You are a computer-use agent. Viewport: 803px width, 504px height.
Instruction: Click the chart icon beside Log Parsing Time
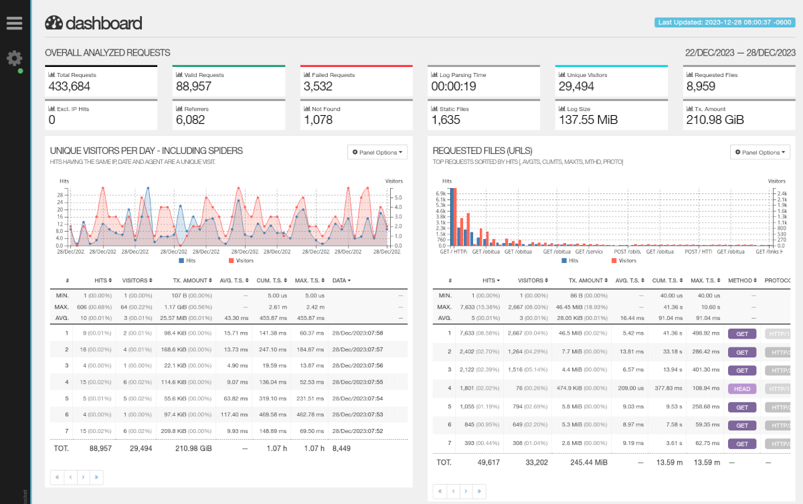click(434, 75)
